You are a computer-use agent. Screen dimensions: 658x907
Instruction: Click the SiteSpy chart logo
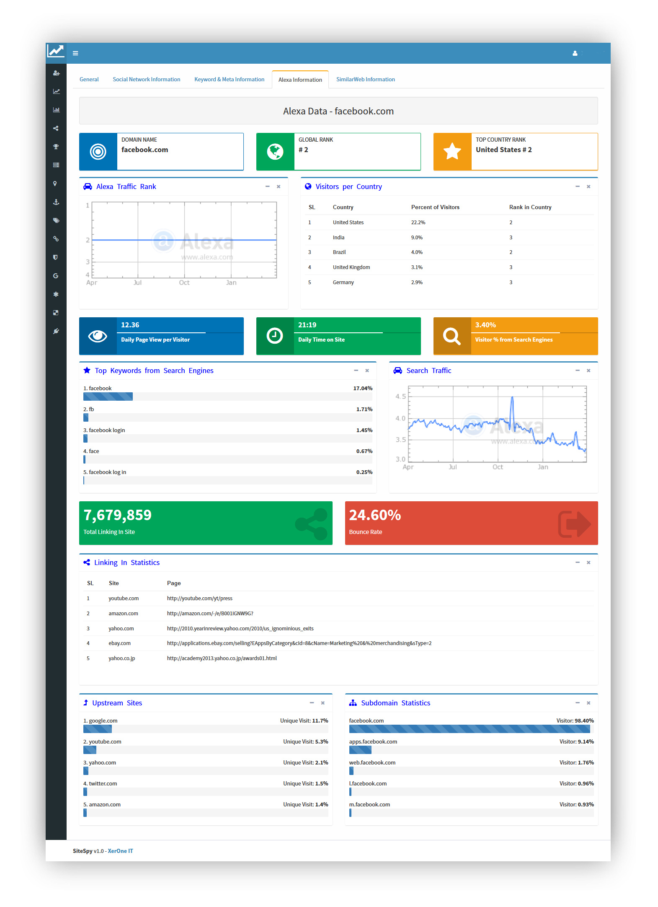(56, 51)
